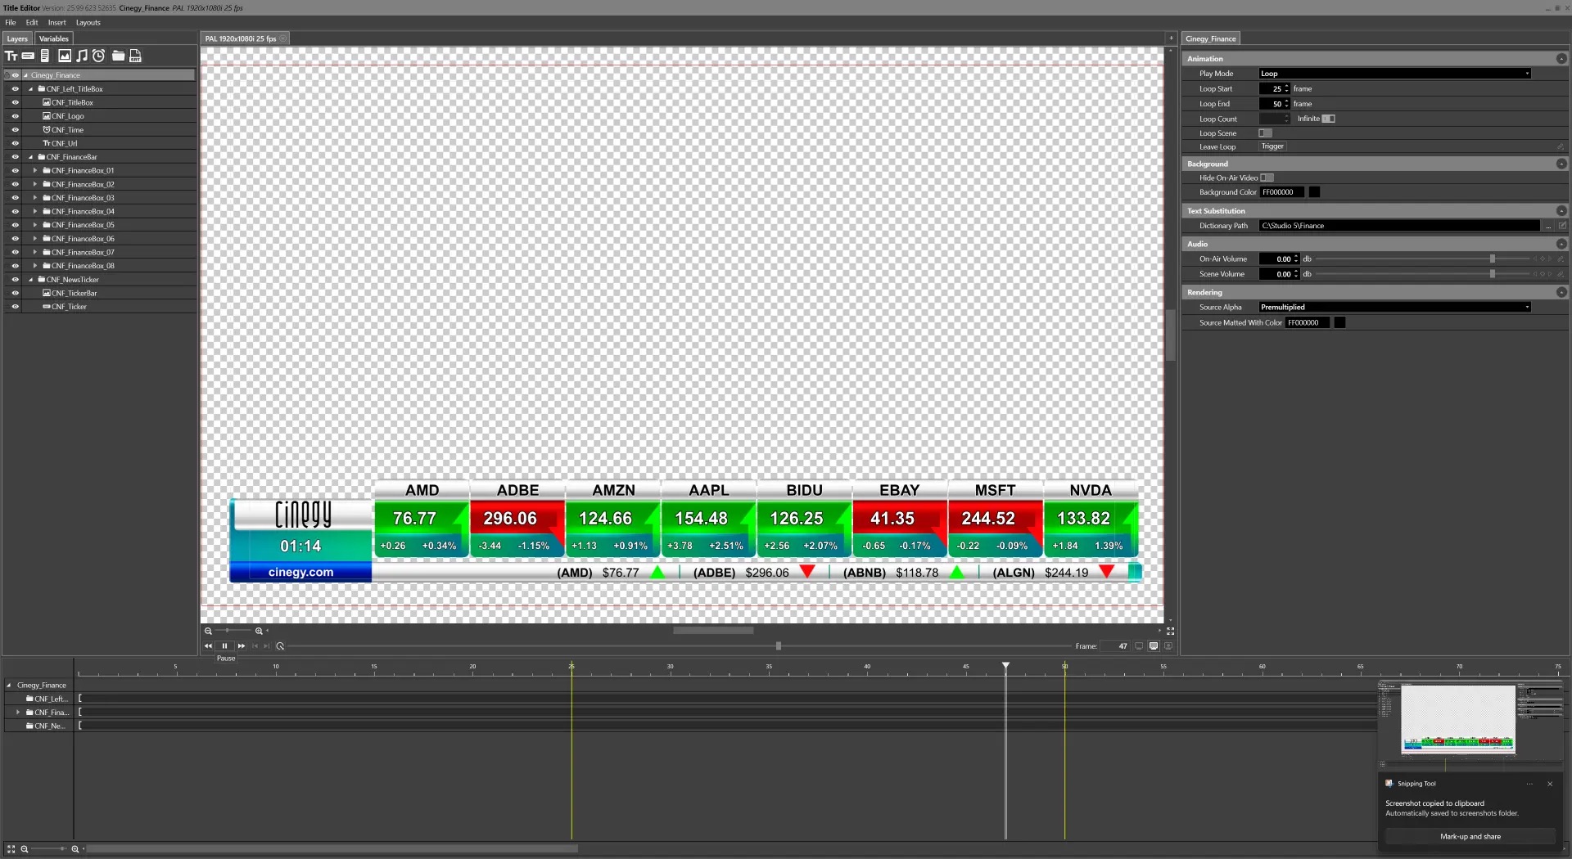Add an SRT subtitle layer
The height and width of the screenshot is (859, 1572).
pos(136,56)
